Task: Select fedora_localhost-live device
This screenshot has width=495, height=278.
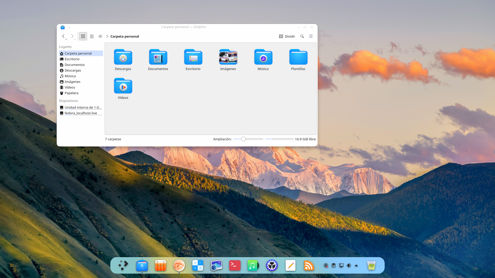Action: click(x=81, y=113)
